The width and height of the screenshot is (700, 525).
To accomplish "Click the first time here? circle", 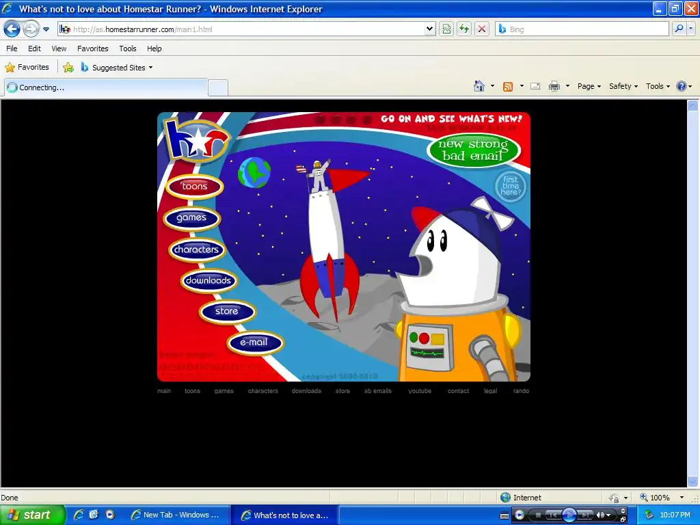I will pyautogui.click(x=511, y=186).
